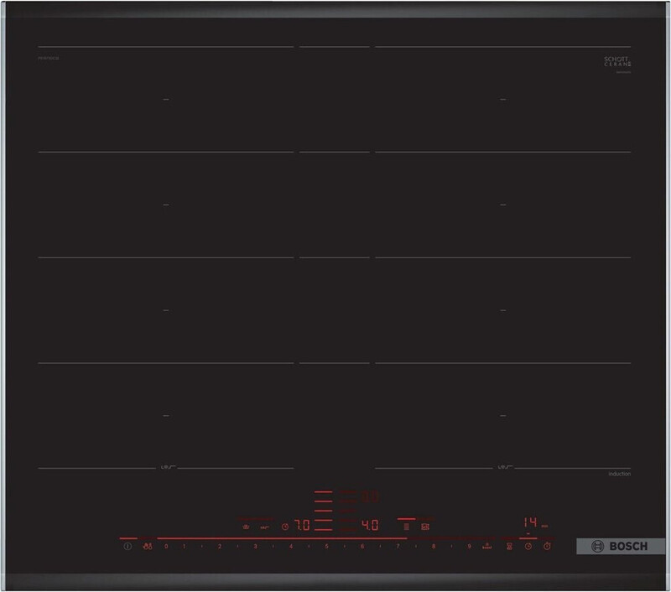Image resolution: width=671 pixels, height=592 pixels.
Task: Choose power level 9 on the slider
Action: pyautogui.click(x=469, y=547)
